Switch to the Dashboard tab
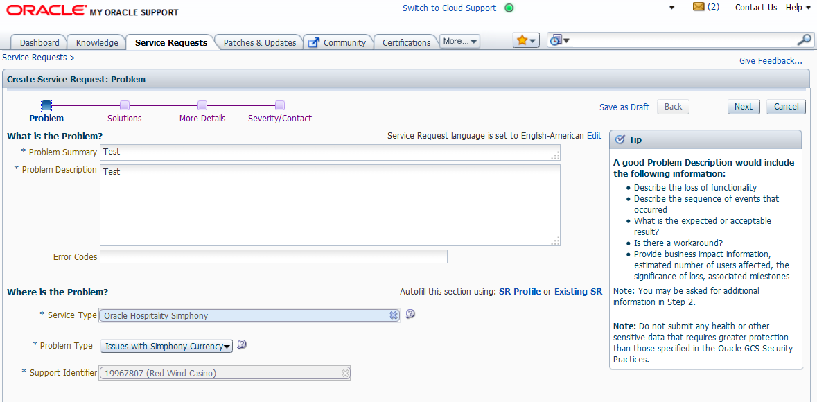 (39, 43)
